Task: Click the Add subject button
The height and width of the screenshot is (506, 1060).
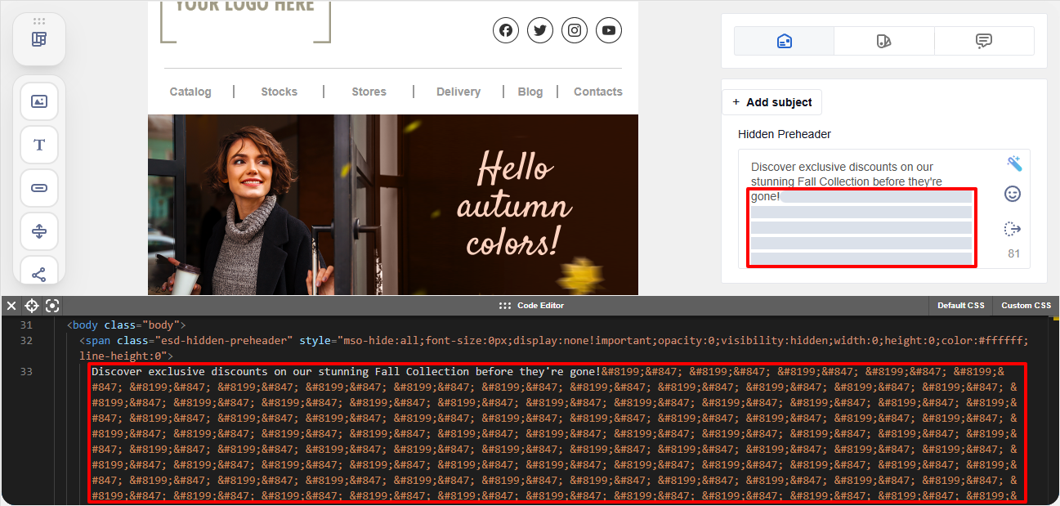Action: [x=772, y=102]
